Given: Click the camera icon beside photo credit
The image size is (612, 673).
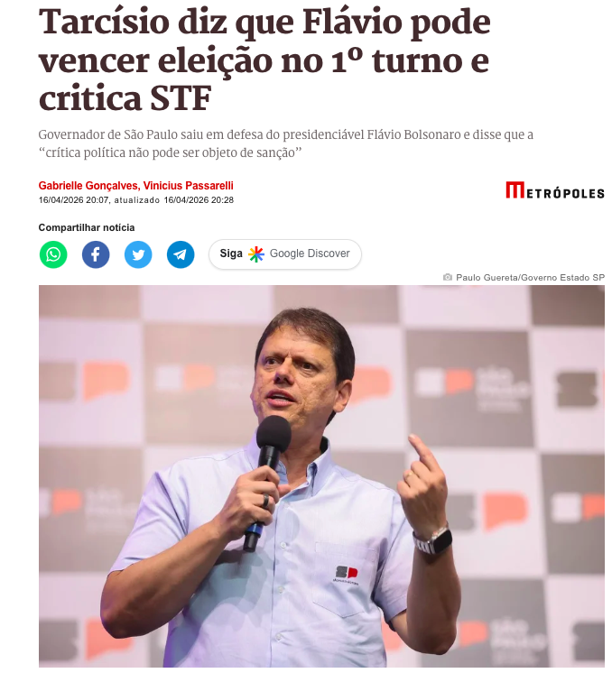Looking at the screenshot, I should [x=448, y=277].
